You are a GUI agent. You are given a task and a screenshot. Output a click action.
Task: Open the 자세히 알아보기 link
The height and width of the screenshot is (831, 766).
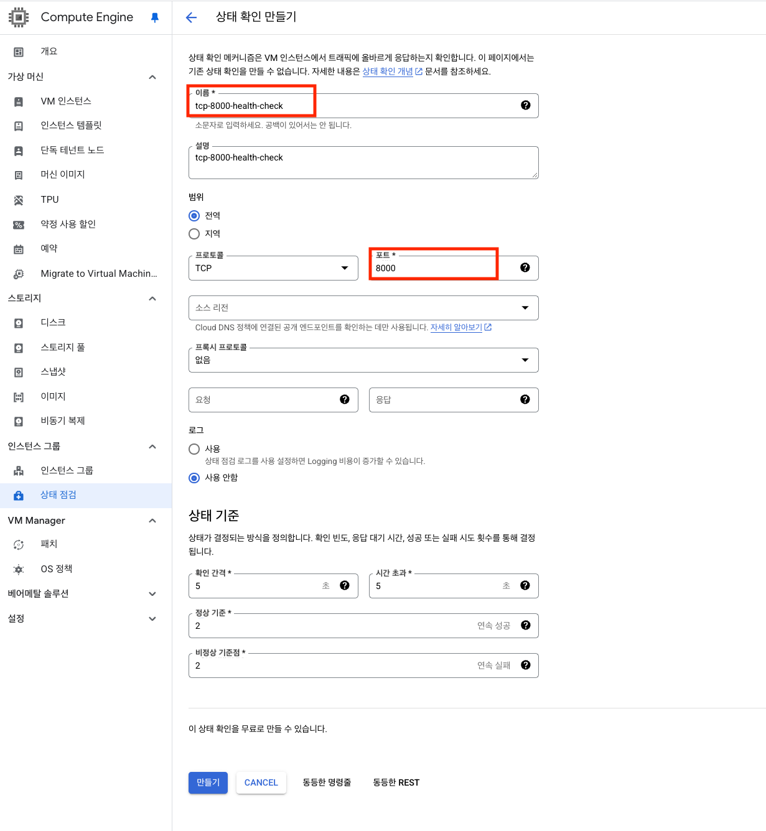(461, 327)
